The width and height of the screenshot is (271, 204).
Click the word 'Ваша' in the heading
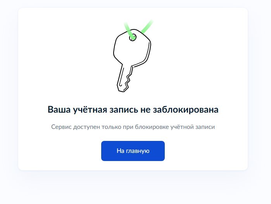click(59, 110)
